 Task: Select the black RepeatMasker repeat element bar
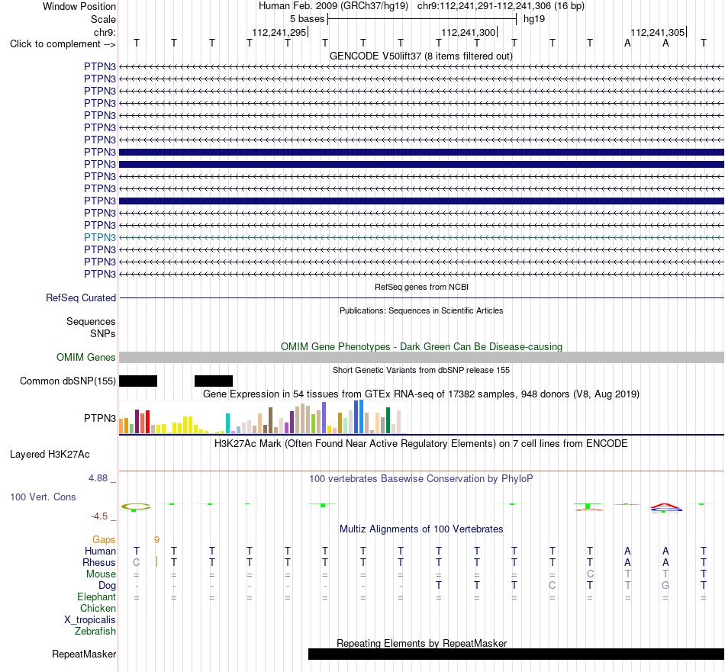coord(516,654)
